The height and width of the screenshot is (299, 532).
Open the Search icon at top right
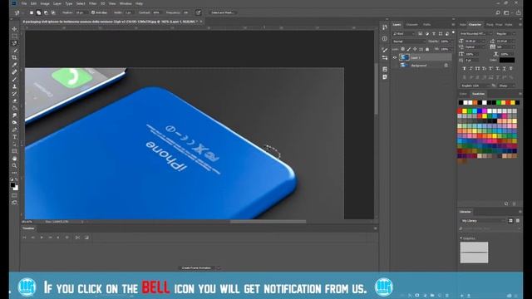tap(498, 12)
